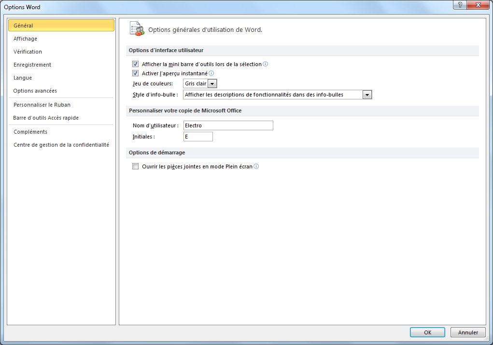Select the Affichage category

tap(25, 39)
